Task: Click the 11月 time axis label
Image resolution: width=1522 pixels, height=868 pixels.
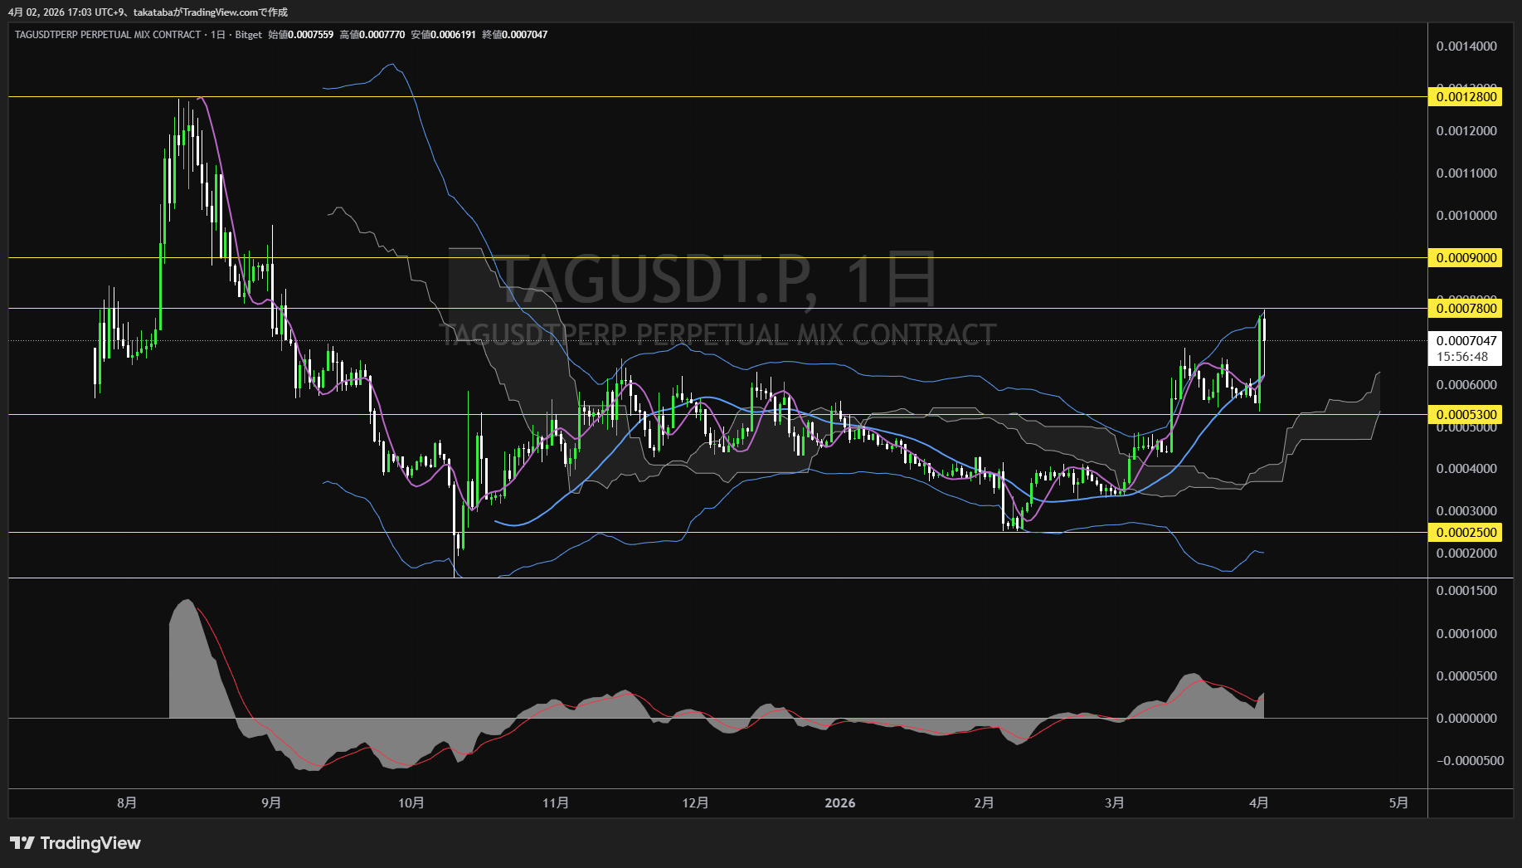Action: (556, 802)
